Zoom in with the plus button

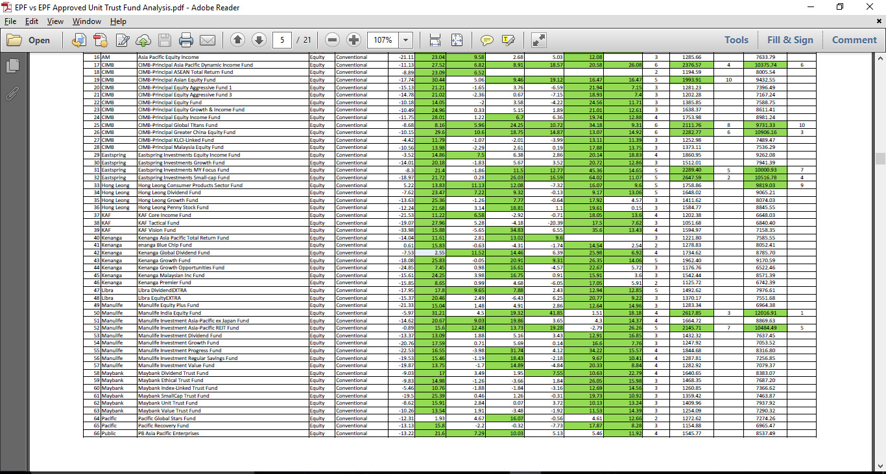(353, 40)
